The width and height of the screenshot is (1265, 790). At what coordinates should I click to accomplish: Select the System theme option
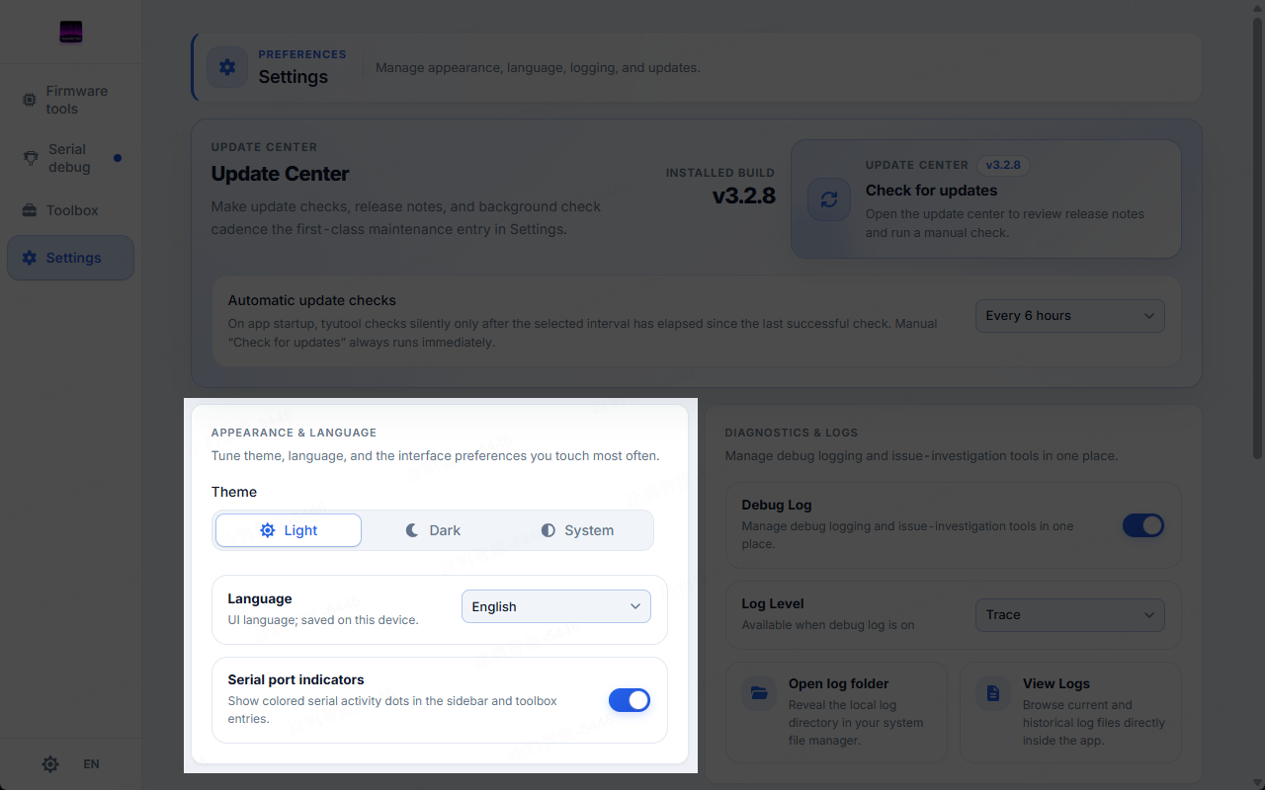577,530
